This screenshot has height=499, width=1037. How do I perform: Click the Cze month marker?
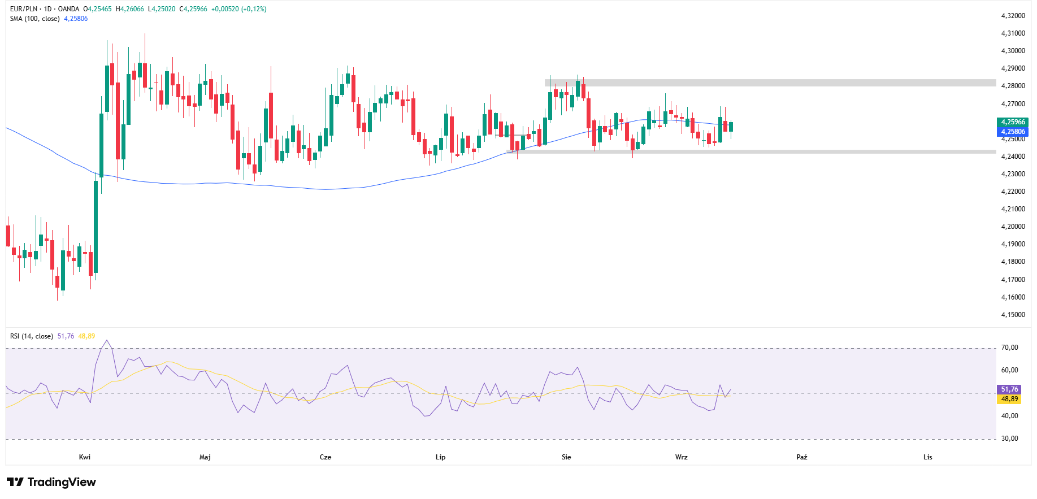[x=326, y=457]
